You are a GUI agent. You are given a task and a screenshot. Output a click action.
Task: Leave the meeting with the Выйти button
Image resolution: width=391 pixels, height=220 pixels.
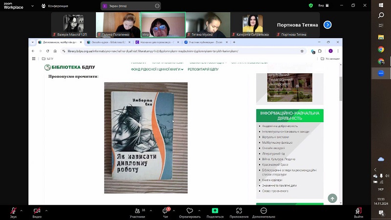tap(359, 213)
